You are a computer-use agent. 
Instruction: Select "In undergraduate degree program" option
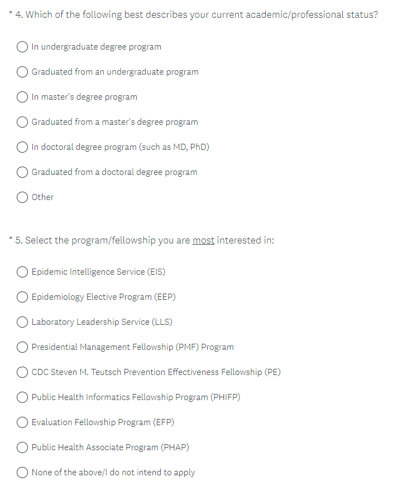[x=23, y=47]
